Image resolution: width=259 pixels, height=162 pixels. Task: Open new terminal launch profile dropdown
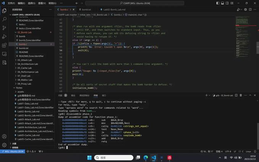tap(209, 95)
